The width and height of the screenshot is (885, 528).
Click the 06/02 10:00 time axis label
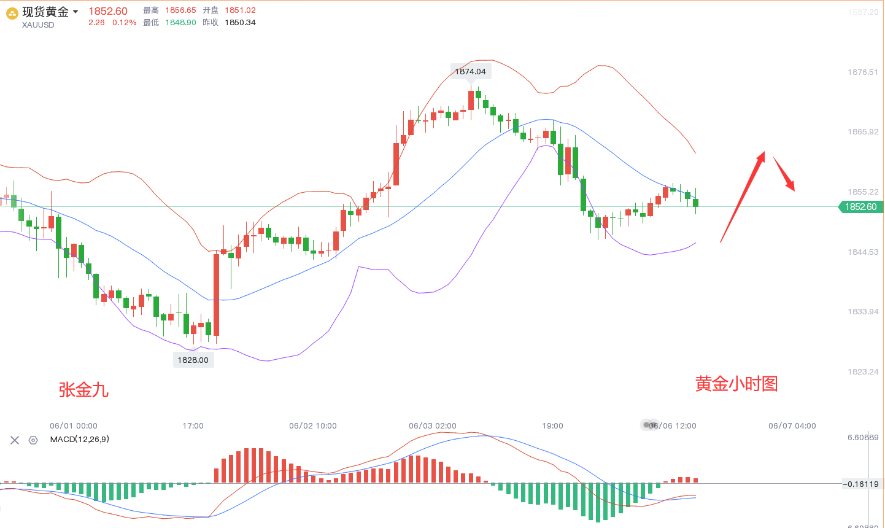313,426
